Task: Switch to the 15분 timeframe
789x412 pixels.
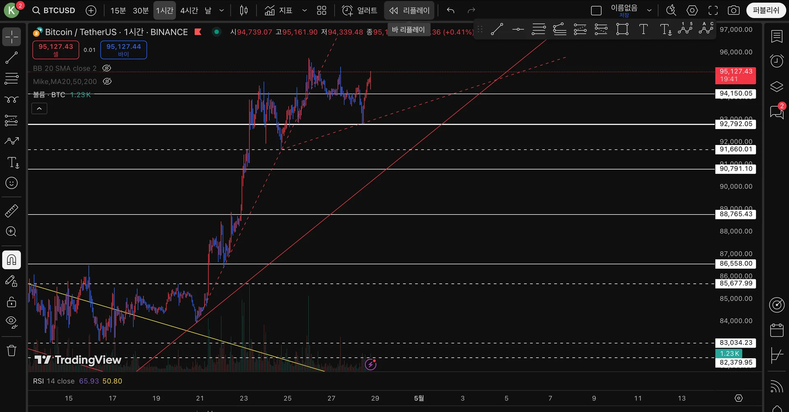Action: [118, 10]
